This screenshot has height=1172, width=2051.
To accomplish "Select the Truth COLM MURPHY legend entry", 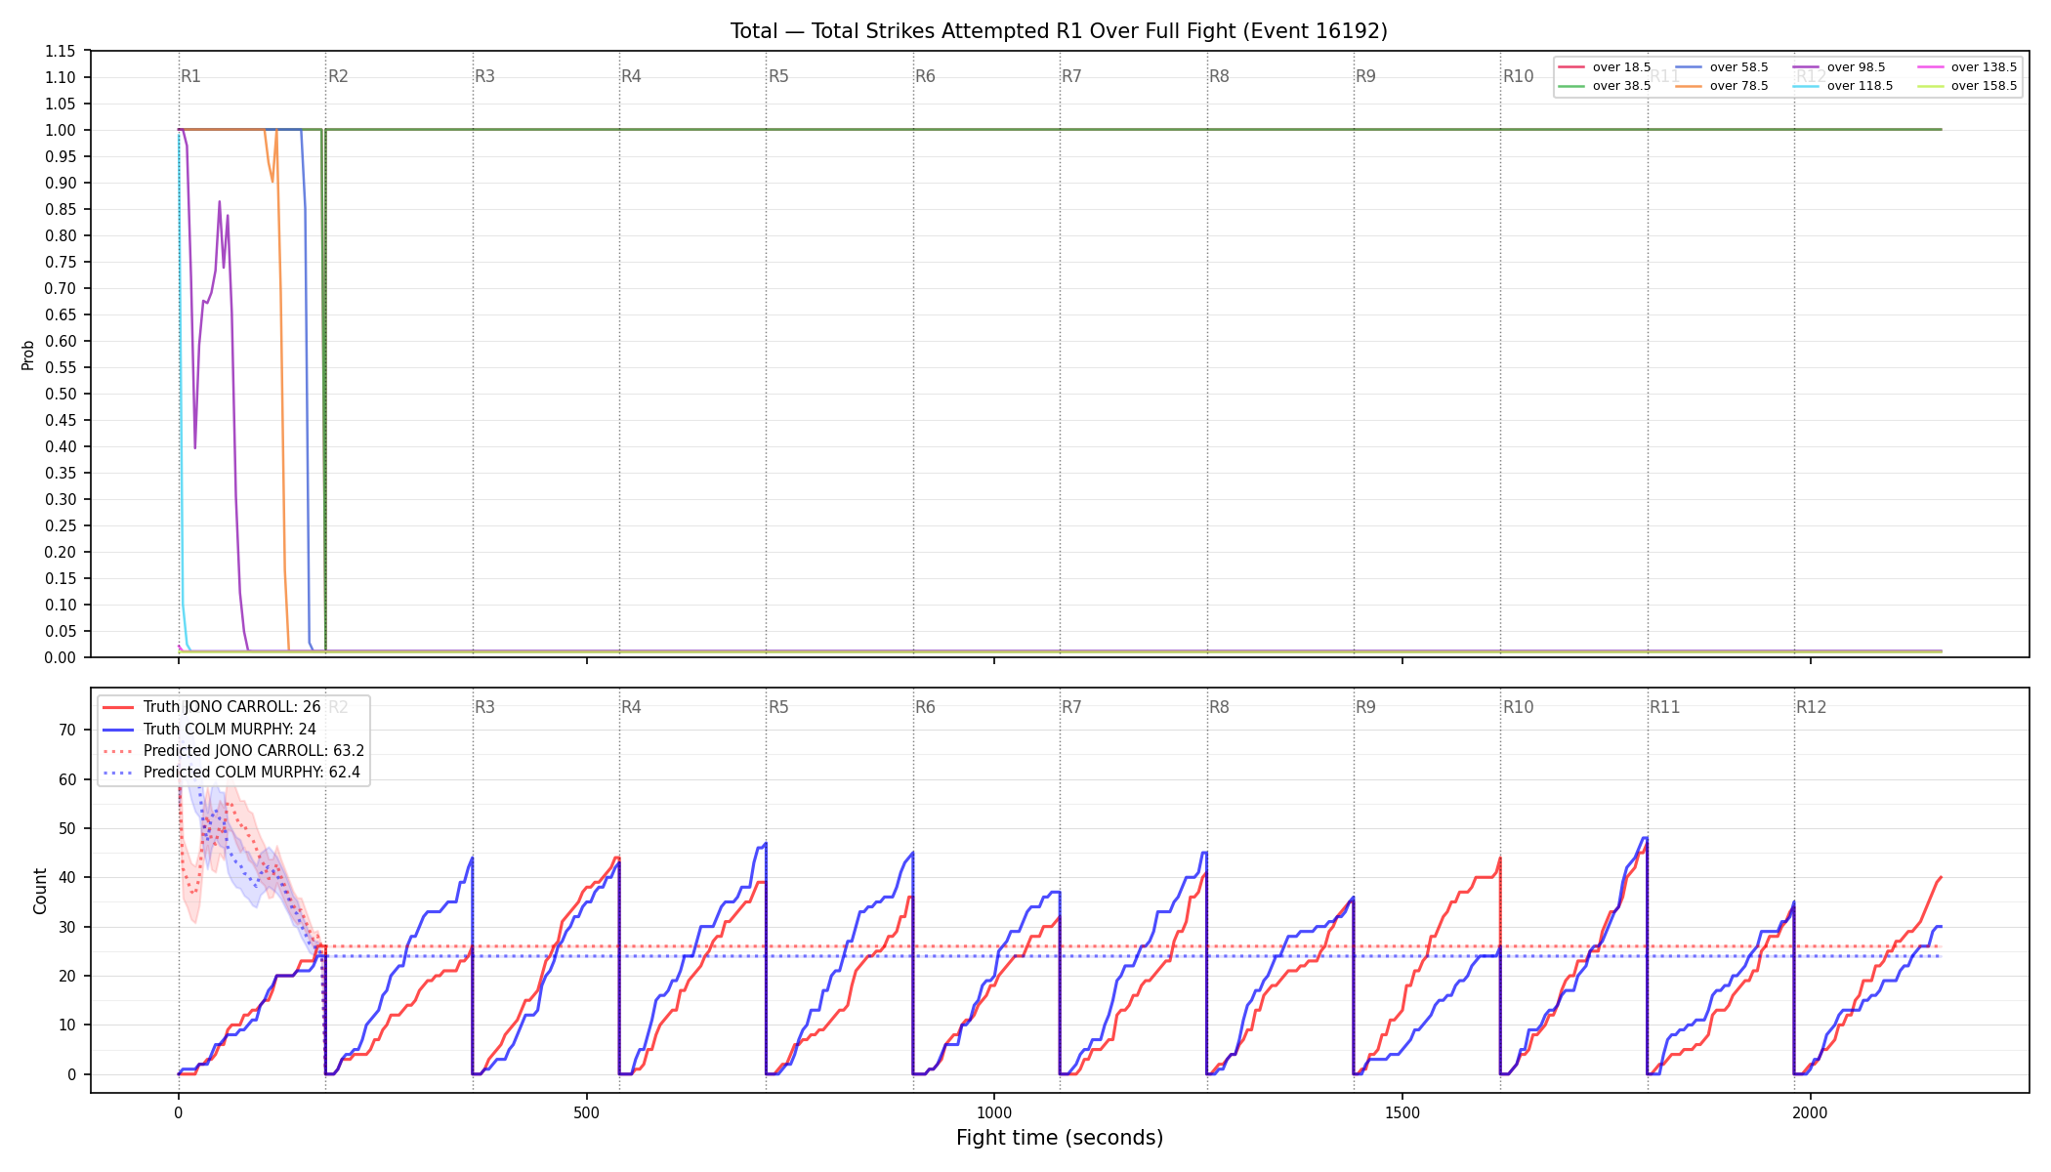I will 209,729.
